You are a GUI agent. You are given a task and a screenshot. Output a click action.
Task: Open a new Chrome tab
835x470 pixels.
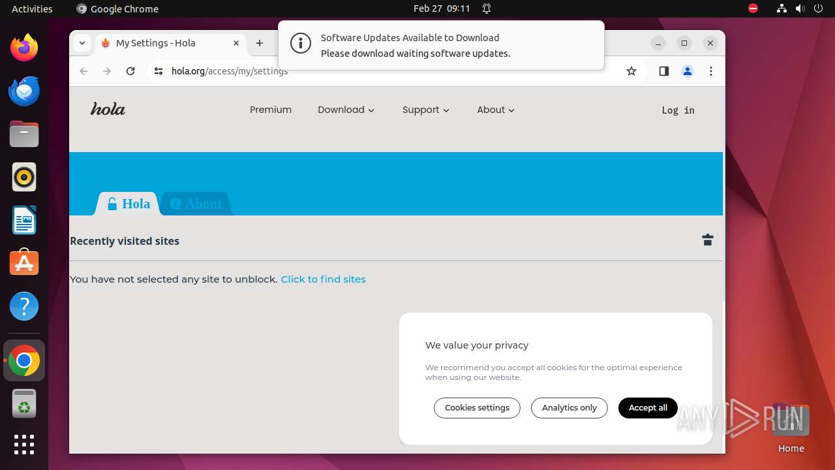tap(260, 43)
